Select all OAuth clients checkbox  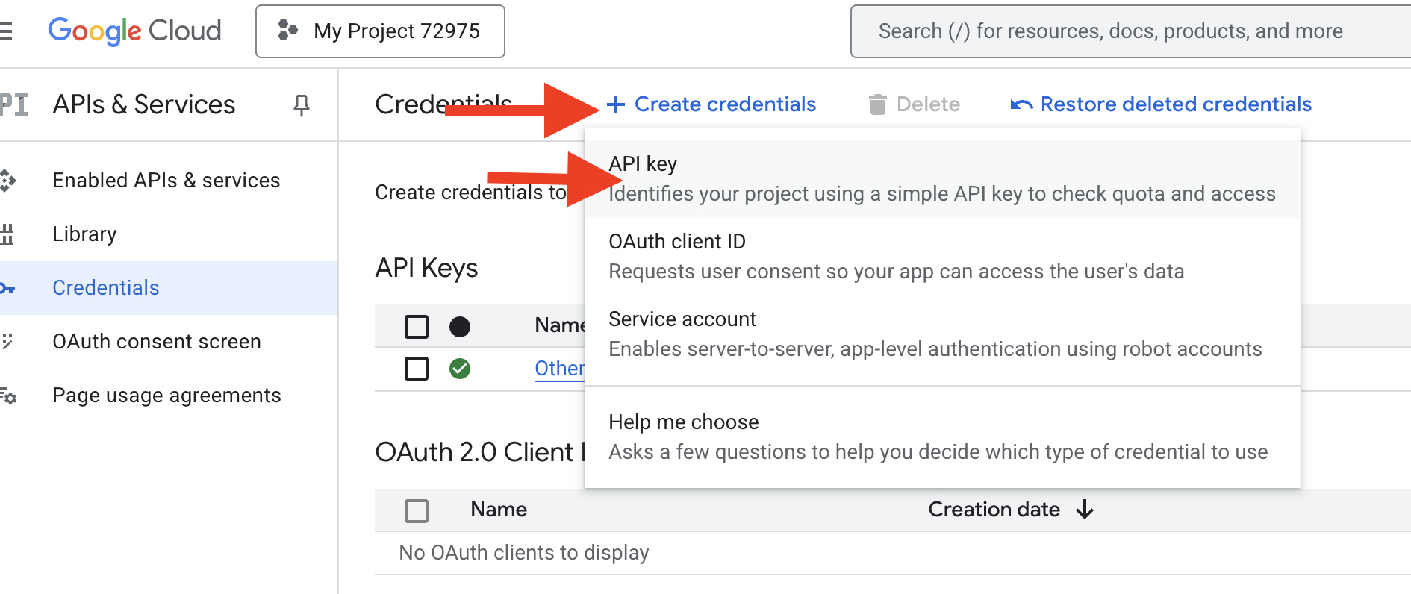417,510
